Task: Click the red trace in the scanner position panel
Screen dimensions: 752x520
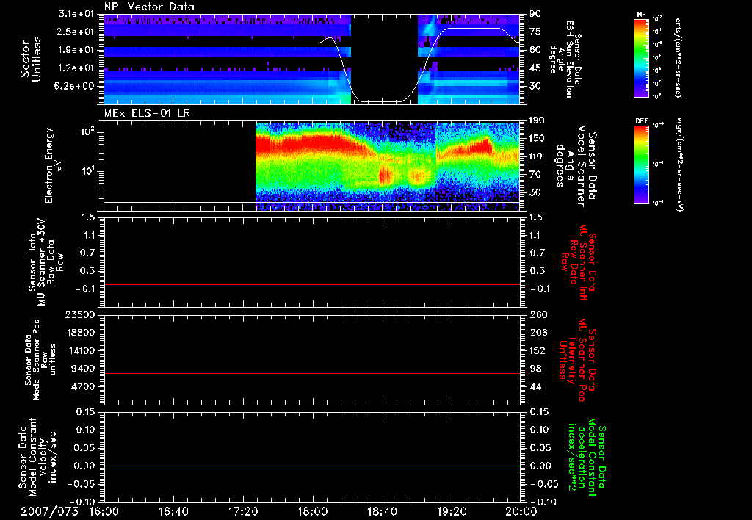Action: (x=311, y=373)
